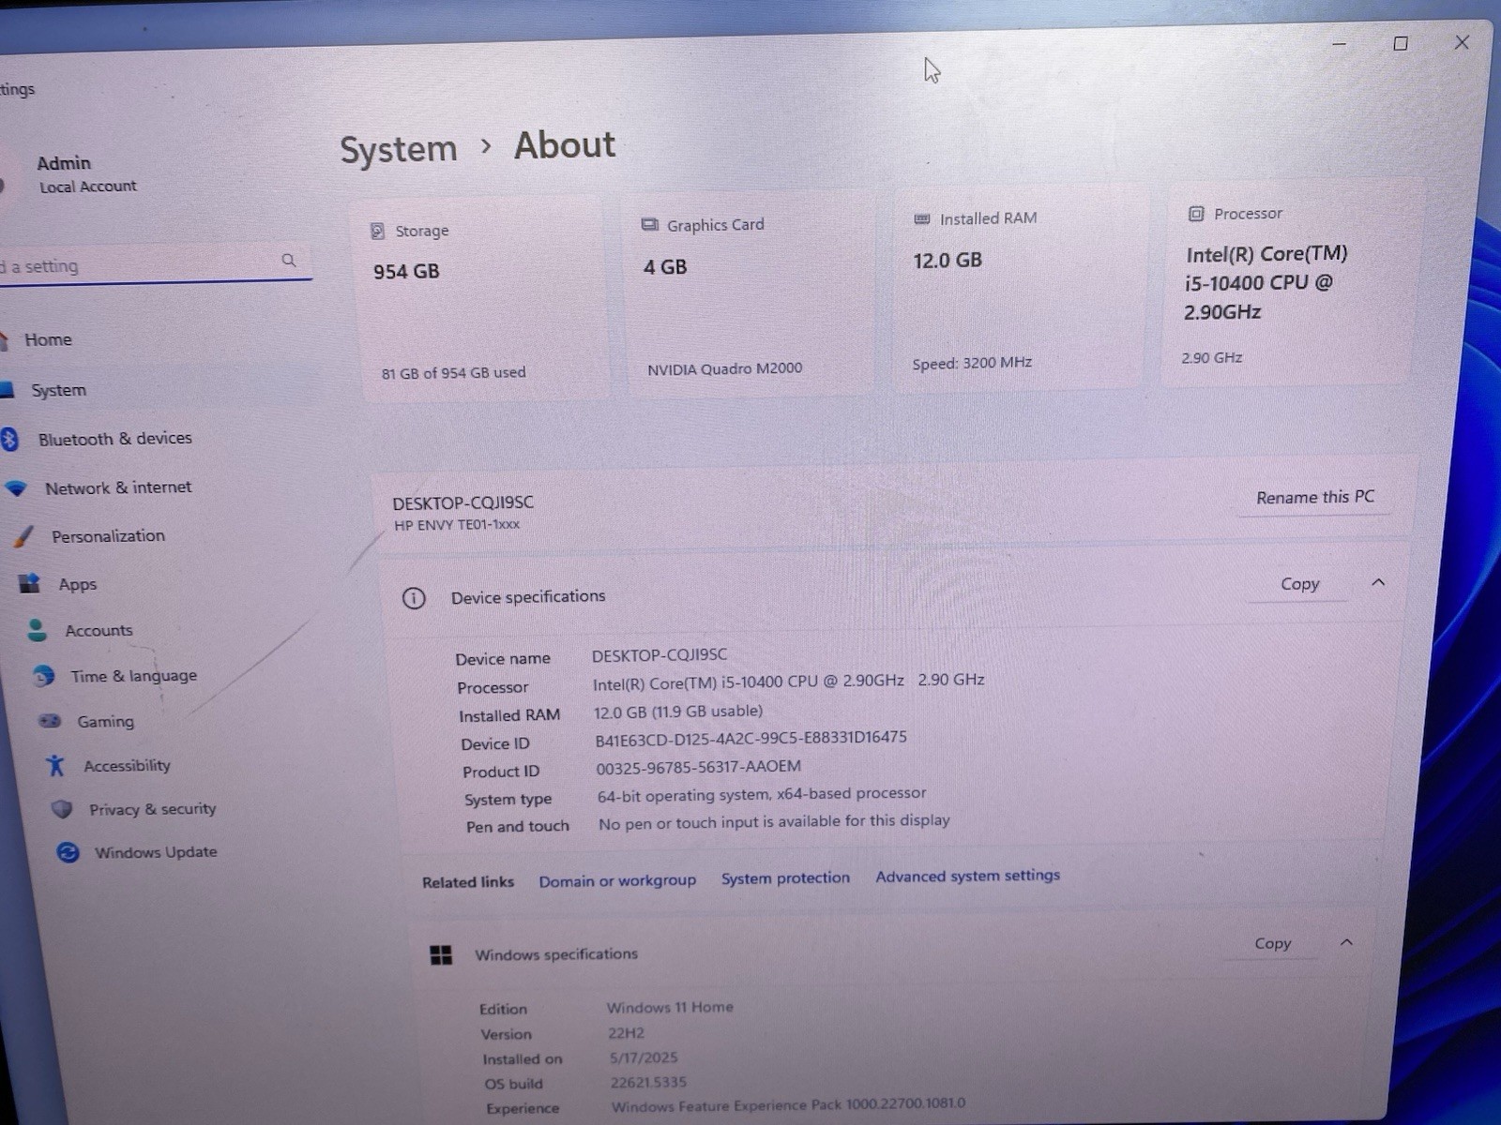Click the Windows logo beside Windows specifications
1501x1125 pixels.
pos(441,954)
